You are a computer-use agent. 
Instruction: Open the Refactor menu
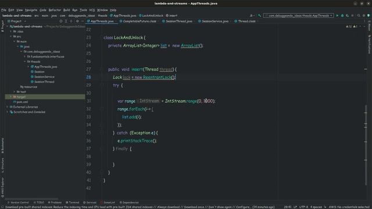[55, 10]
